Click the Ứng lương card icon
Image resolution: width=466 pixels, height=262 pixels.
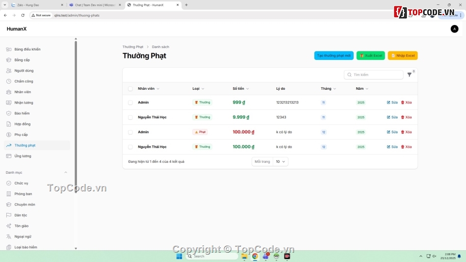click(9, 156)
